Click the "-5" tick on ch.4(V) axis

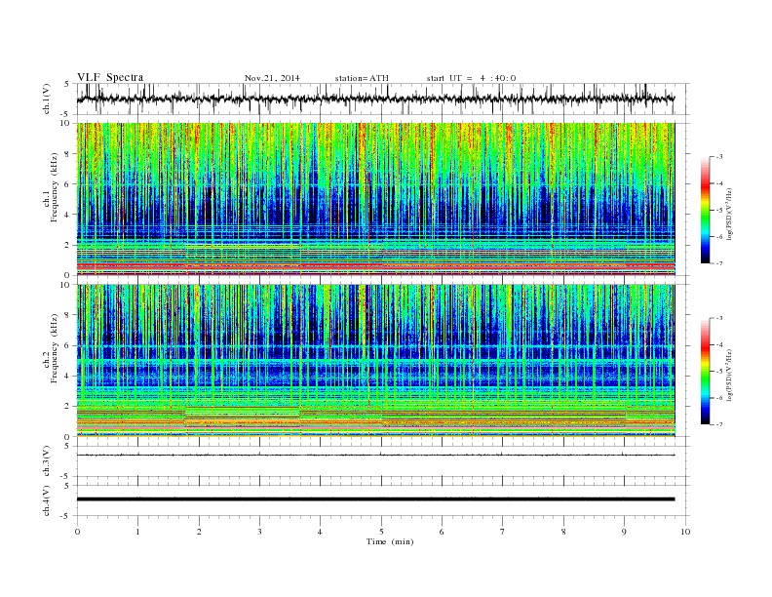point(66,516)
